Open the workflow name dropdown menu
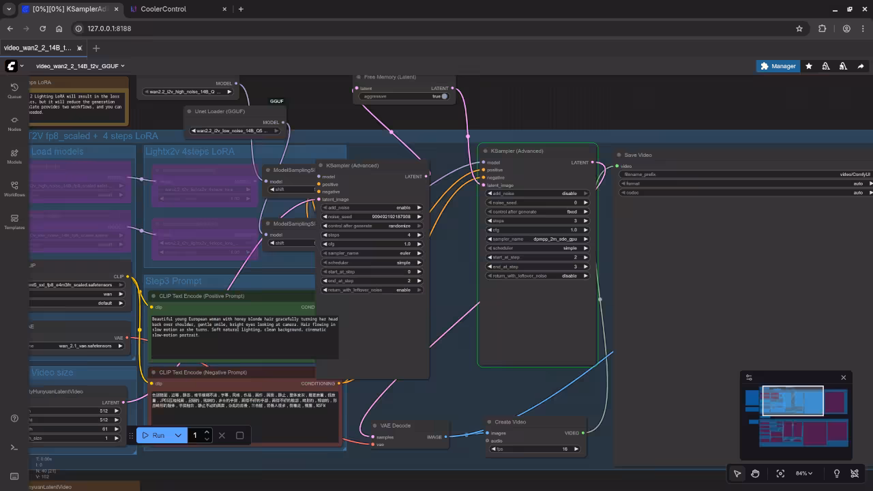The image size is (873, 491). tap(80, 66)
